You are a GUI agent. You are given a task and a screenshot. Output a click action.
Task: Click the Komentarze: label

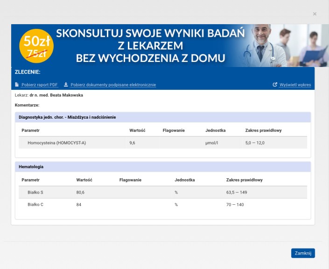(27, 105)
